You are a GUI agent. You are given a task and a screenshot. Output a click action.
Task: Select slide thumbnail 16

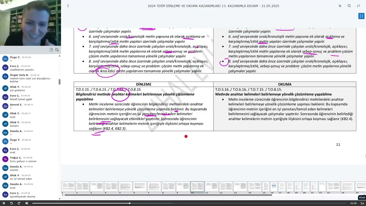(x=274, y=187)
